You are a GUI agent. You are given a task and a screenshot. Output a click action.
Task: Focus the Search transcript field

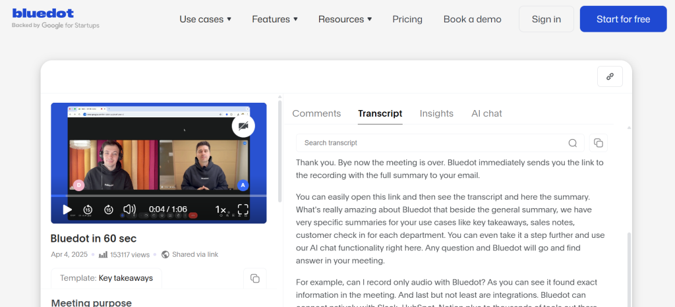pyautogui.click(x=428, y=143)
